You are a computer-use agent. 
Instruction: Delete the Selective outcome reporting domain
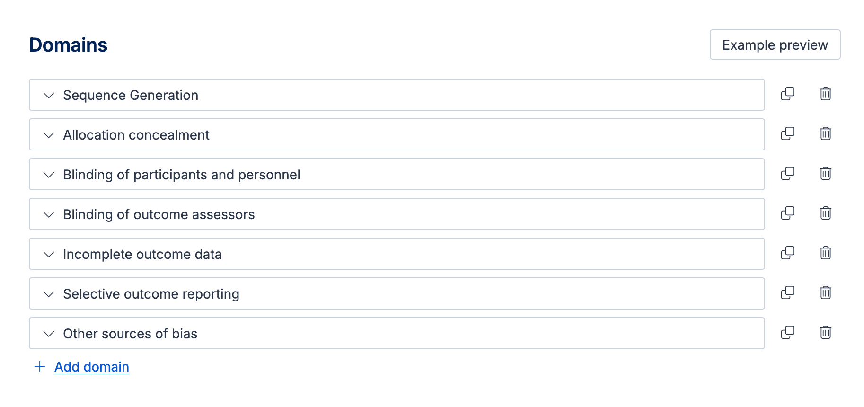point(825,293)
